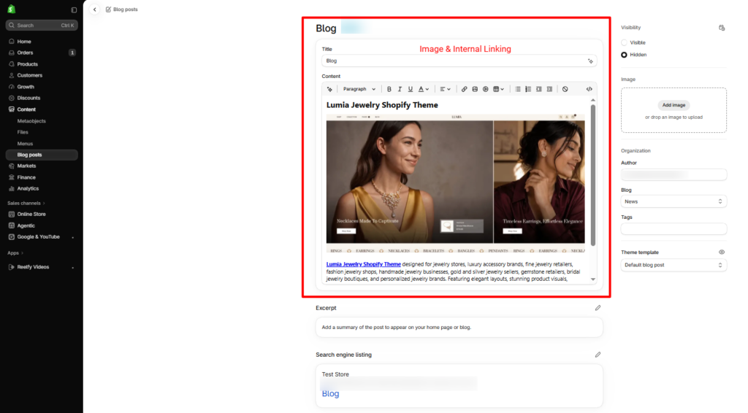
Task: Expand the Sales channels section
Action: click(26, 204)
